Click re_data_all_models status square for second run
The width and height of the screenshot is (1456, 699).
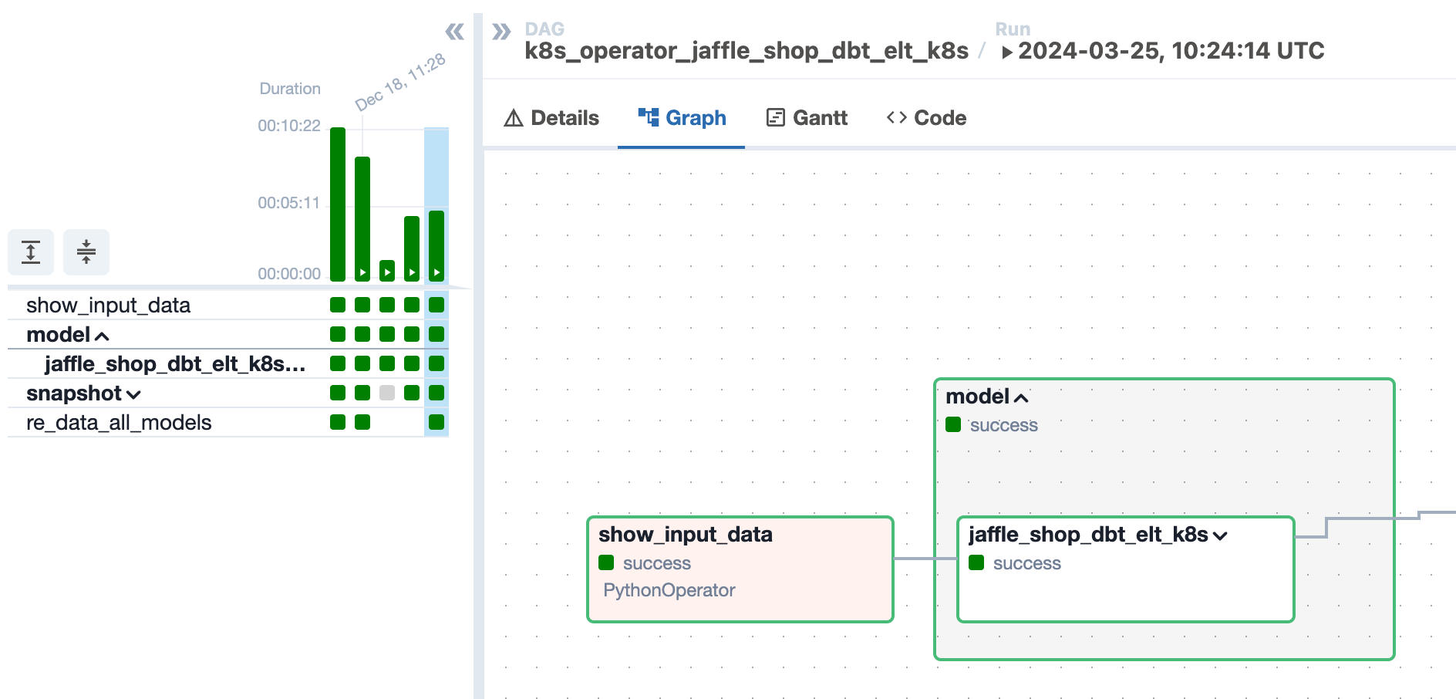pos(362,422)
